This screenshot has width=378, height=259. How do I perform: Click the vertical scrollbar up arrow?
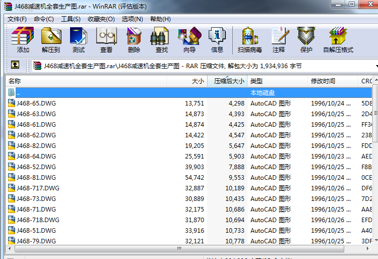(x=376, y=80)
